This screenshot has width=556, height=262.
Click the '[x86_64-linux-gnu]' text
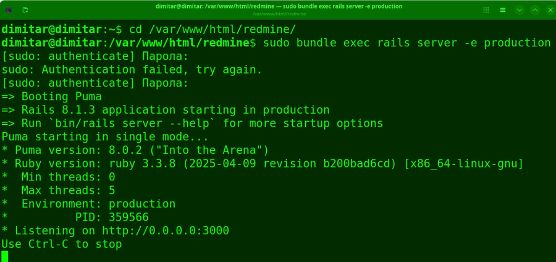pyautogui.click(x=464, y=164)
